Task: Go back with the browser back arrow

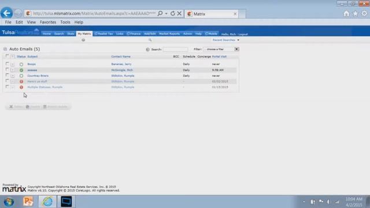Action: tap(6, 13)
